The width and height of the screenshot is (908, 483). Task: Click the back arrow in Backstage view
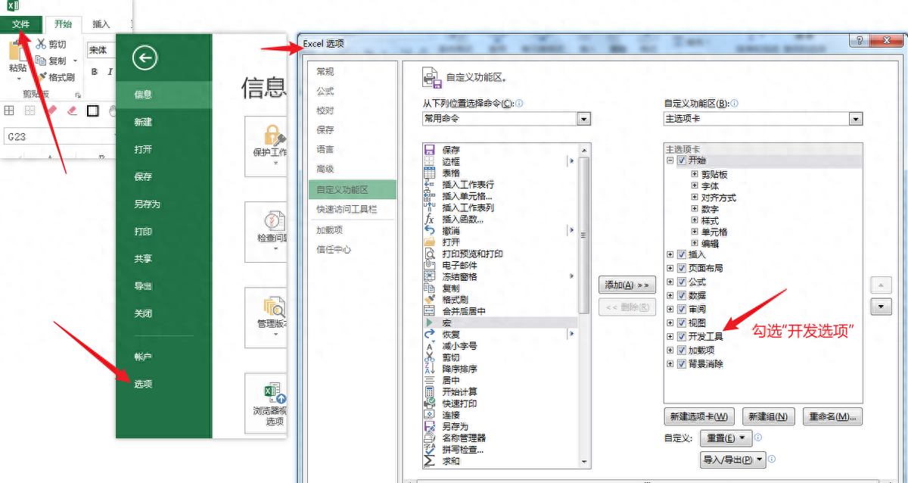(x=144, y=58)
